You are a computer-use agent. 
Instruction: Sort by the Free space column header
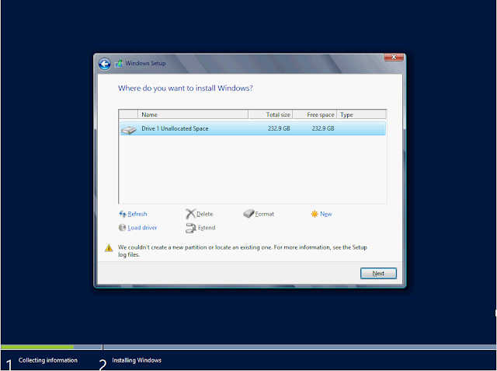(x=315, y=114)
